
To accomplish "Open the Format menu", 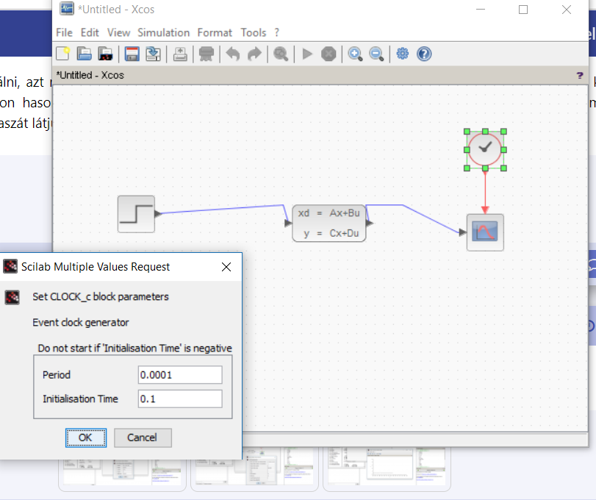I will (x=215, y=32).
